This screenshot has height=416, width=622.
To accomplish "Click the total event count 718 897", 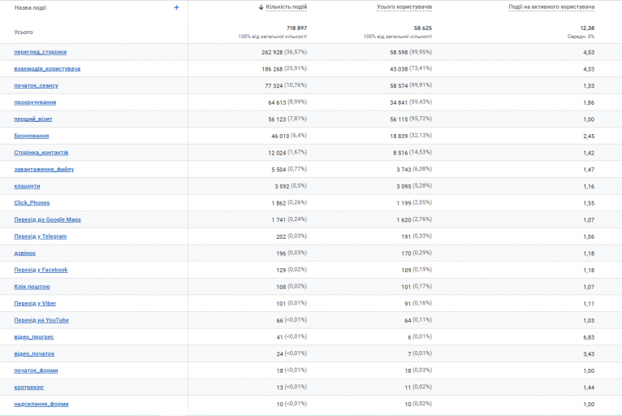I will (x=296, y=28).
